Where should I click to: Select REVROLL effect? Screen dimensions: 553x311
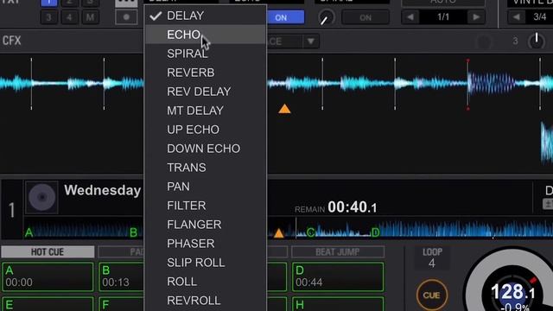(x=206, y=301)
